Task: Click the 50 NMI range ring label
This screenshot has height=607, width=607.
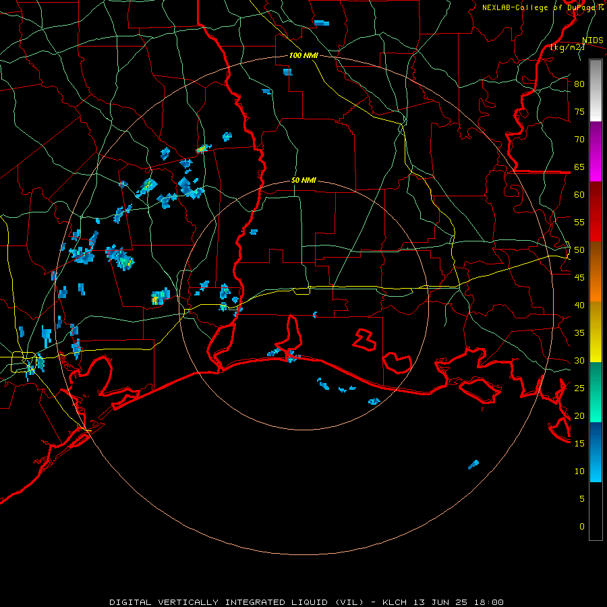Action: tap(303, 180)
